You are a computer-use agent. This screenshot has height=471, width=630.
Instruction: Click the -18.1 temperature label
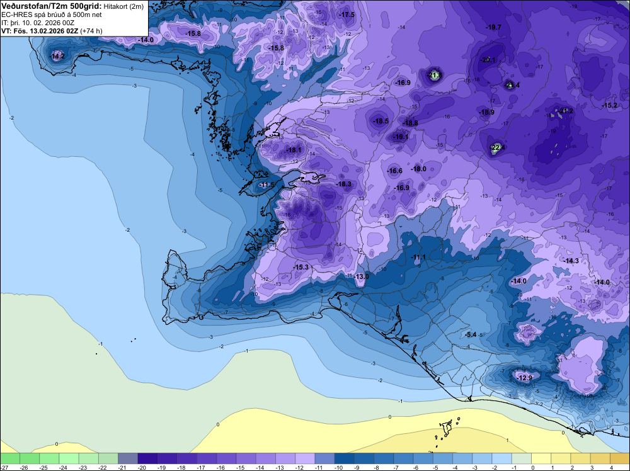[x=294, y=150]
